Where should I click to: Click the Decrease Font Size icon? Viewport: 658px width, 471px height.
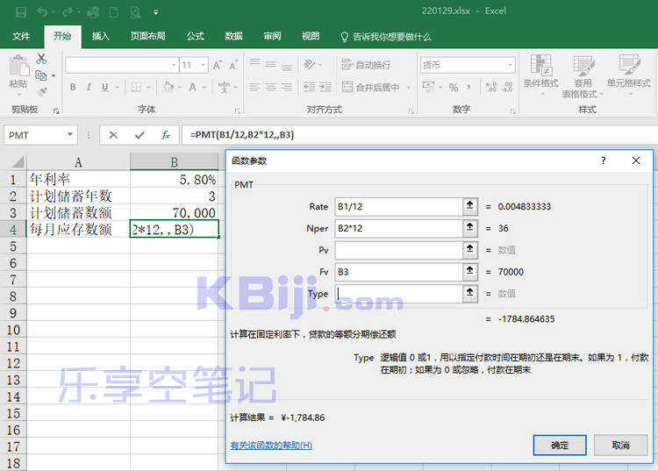[233, 65]
